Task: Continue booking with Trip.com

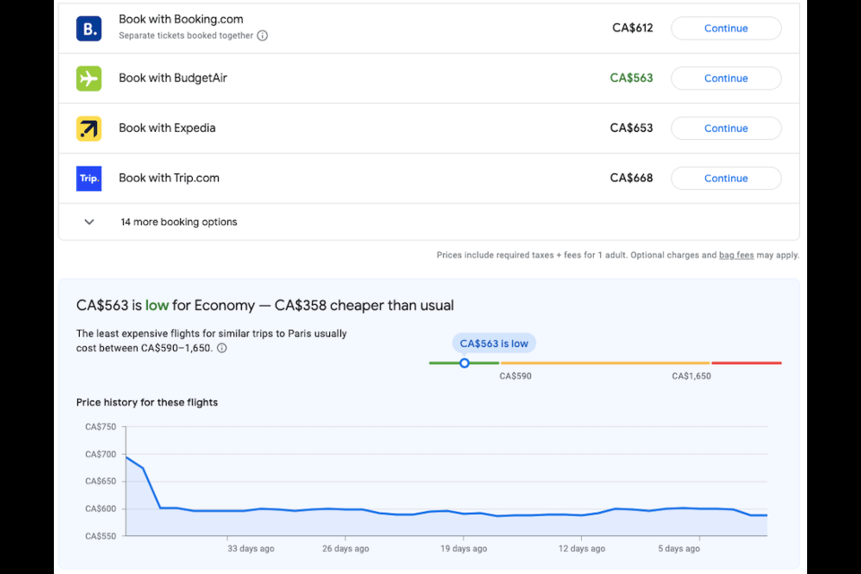Action: pos(726,178)
